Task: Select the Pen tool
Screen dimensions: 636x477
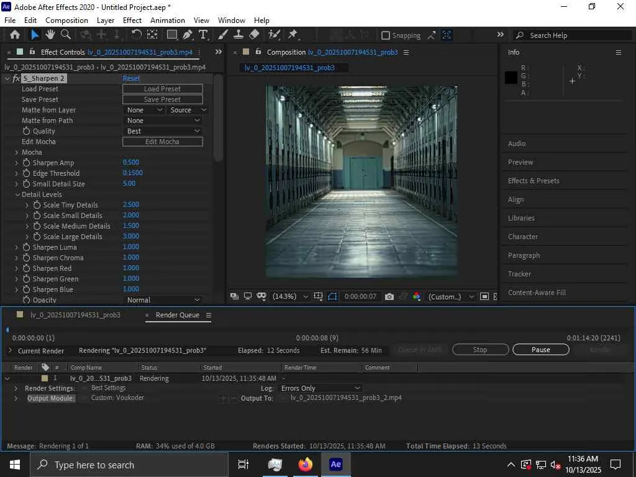Action: pyautogui.click(x=188, y=35)
